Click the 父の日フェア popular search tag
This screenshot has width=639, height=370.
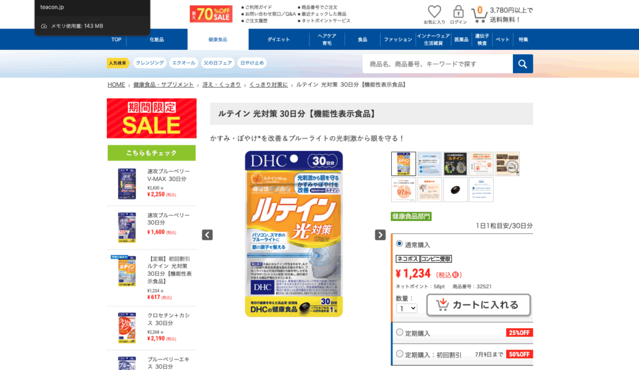(218, 63)
